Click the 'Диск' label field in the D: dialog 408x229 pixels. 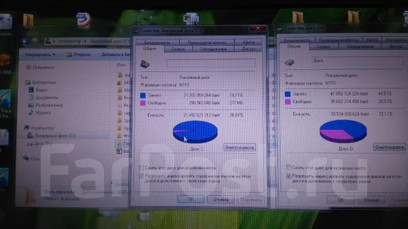(357, 60)
